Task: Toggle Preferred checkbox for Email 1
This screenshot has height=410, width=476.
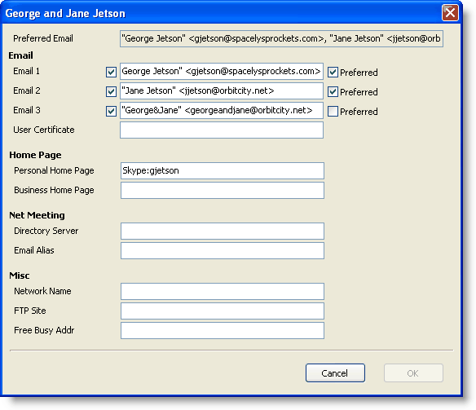Action: click(333, 73)
